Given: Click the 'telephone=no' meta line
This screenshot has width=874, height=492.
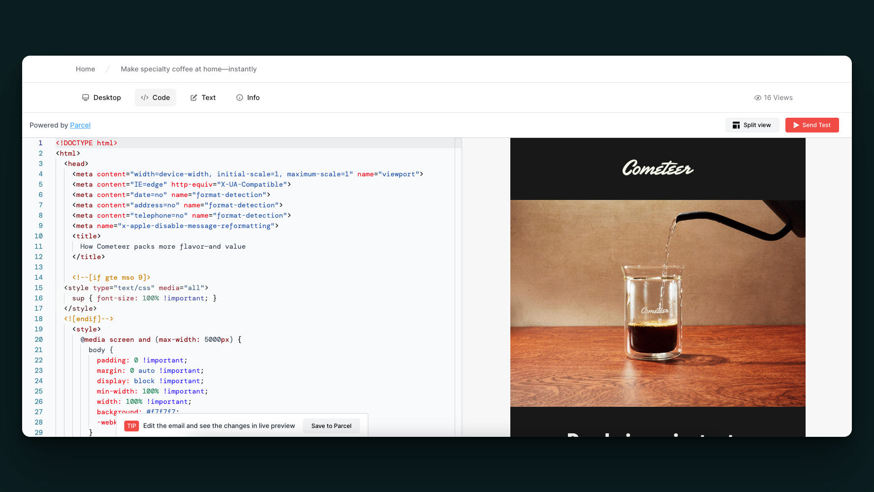Looking at the screenshot, I should 182,215.
